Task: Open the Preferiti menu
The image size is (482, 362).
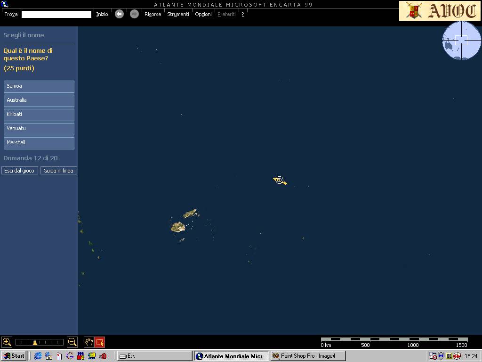Action: [x=226, y=14]
